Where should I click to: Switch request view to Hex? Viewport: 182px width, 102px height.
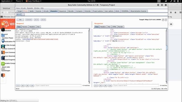coord(38,27)
